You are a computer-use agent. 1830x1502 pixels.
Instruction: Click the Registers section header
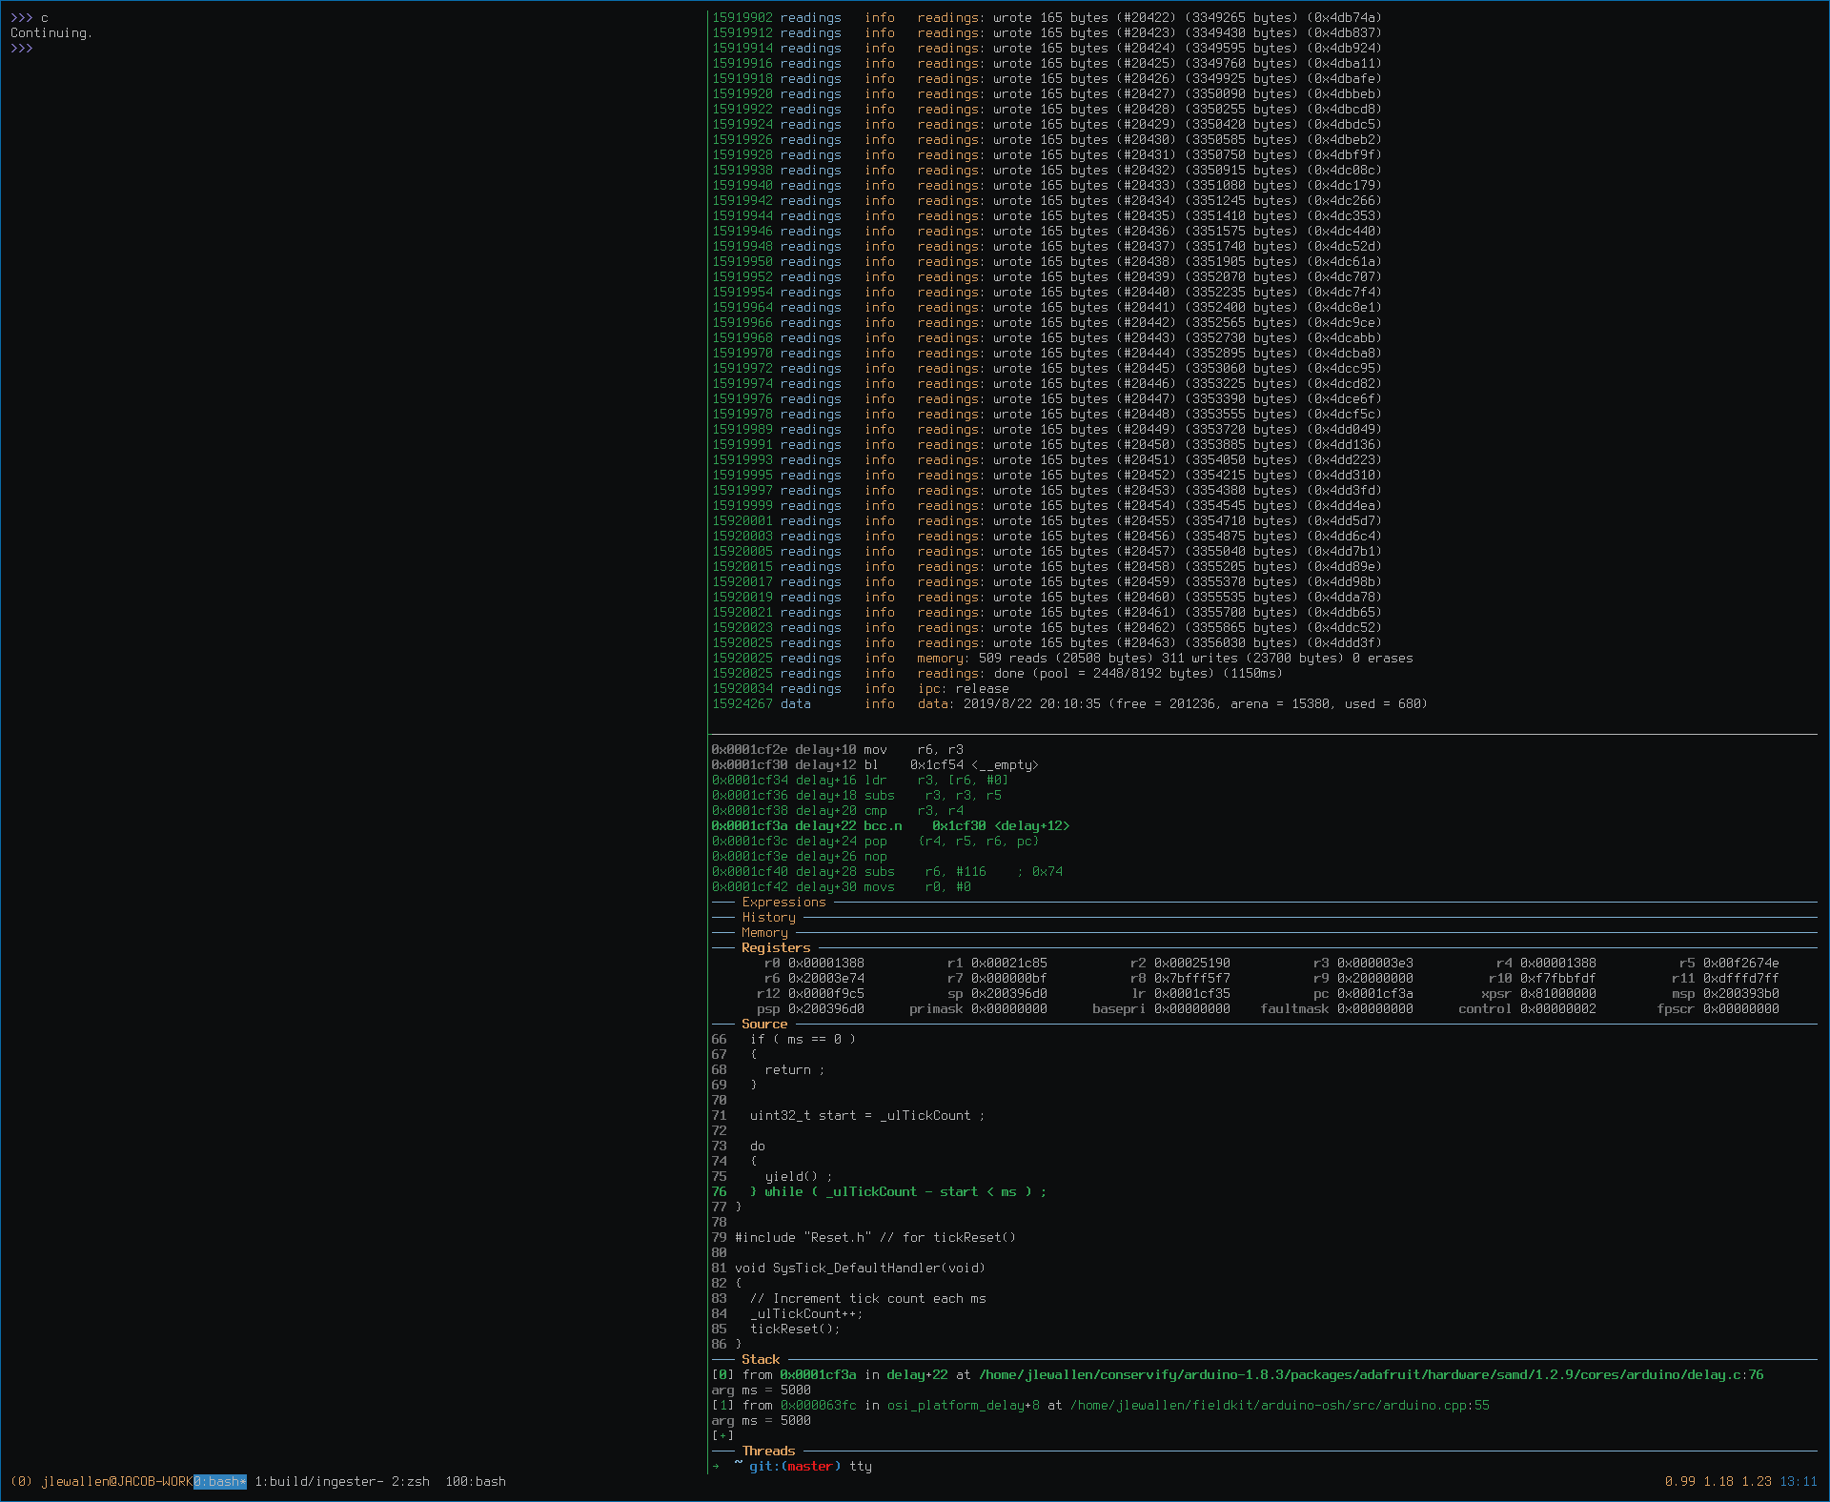pyautogui.click(x=776, y=947)
